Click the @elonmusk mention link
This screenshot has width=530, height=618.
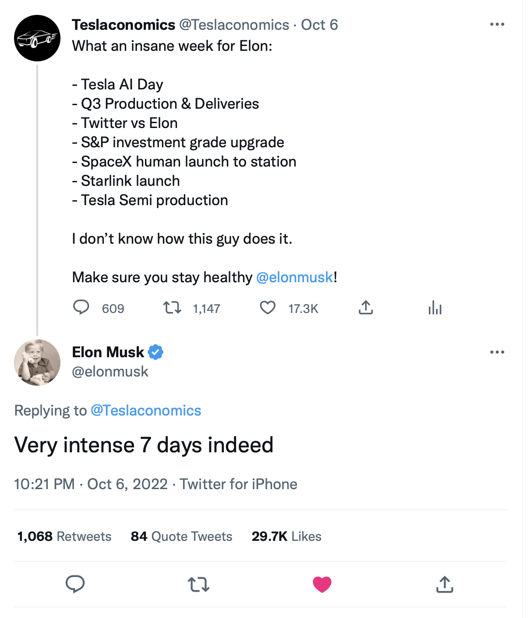[x=294, y=277]
